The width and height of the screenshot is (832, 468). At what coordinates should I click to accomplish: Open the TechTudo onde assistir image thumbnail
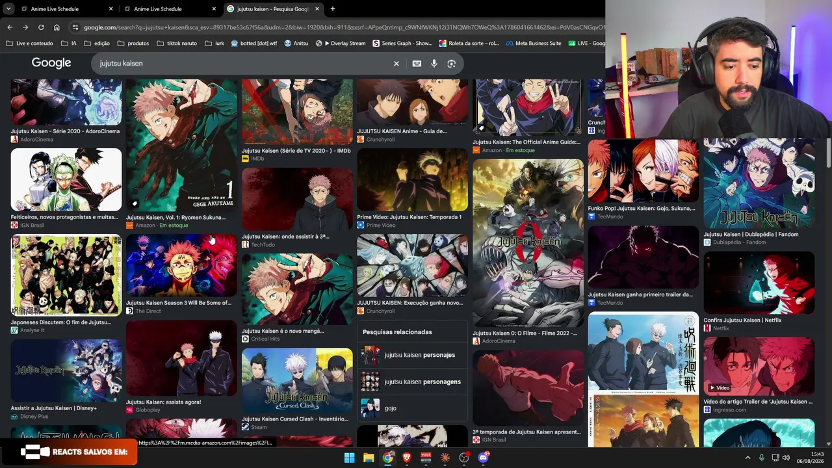click(297, 200)
